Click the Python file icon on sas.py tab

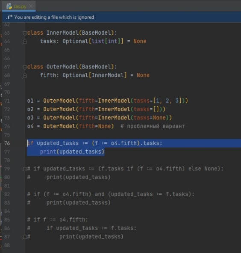[x=9, y=6]
